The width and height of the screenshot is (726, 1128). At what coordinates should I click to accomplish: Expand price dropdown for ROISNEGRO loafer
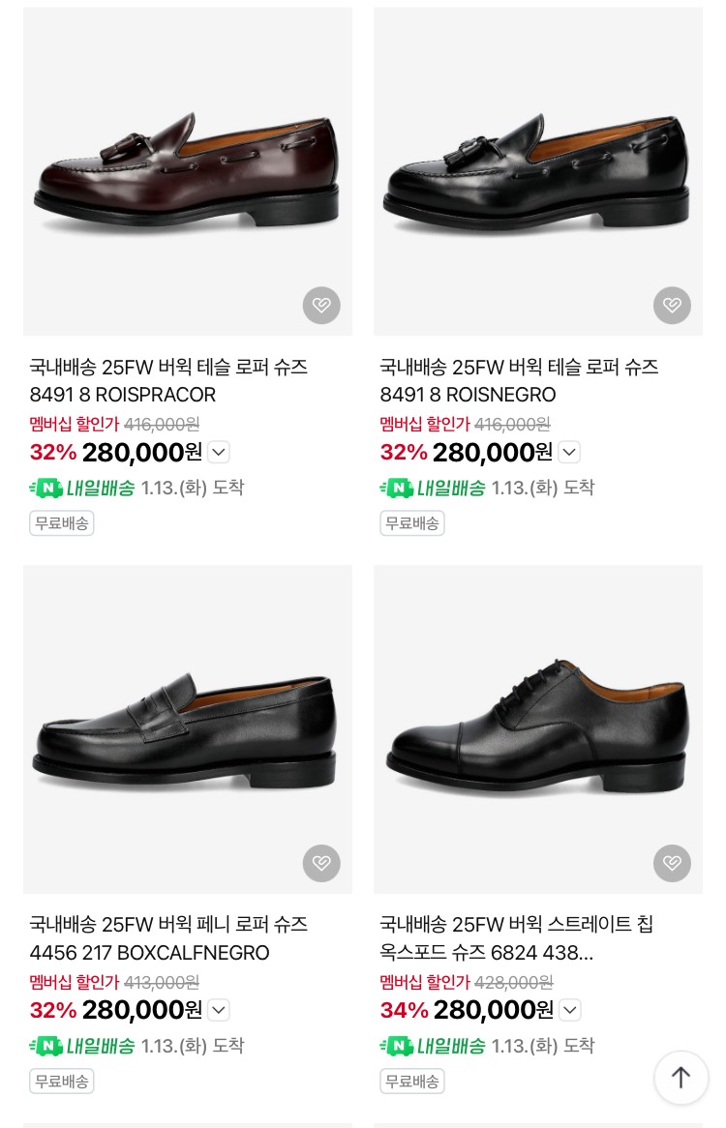point(569,452)
